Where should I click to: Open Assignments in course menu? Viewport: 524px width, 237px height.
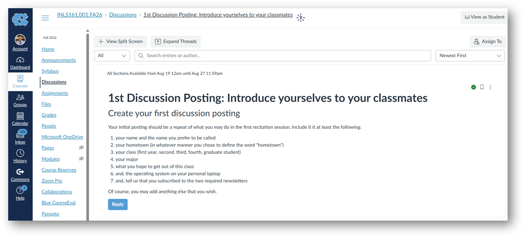tap(55, 93)
